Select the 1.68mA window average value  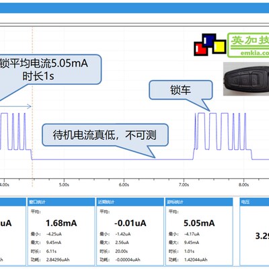tap(61, 223)
